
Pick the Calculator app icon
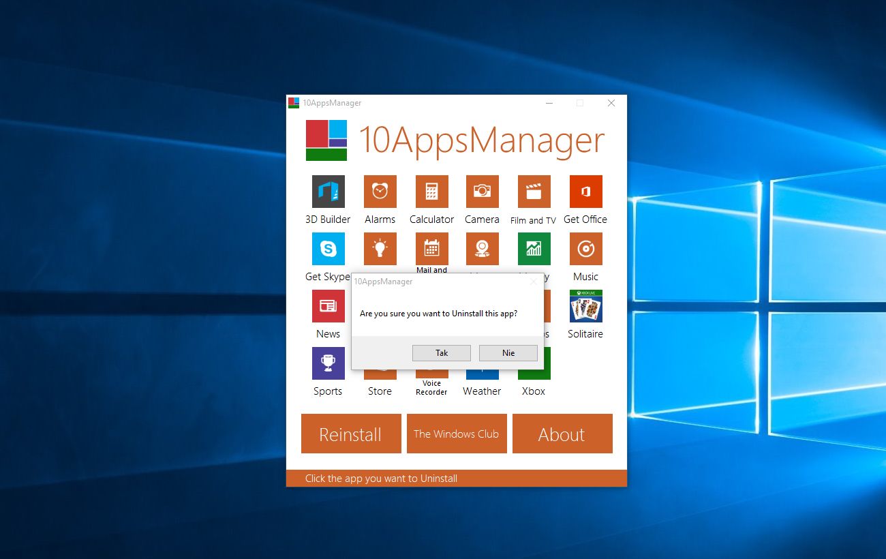[431, 192]
